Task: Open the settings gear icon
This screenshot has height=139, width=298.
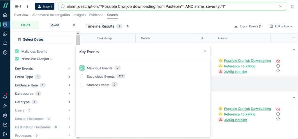Action: (x=5, y=115)
